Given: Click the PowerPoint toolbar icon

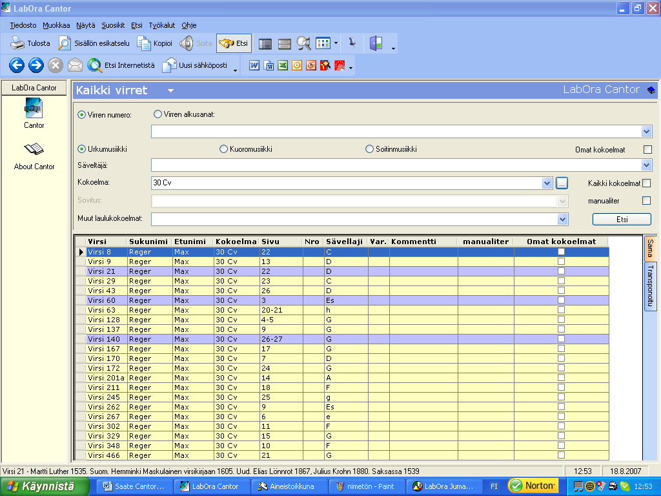Looking at the screenshot, I should point(311,65).
